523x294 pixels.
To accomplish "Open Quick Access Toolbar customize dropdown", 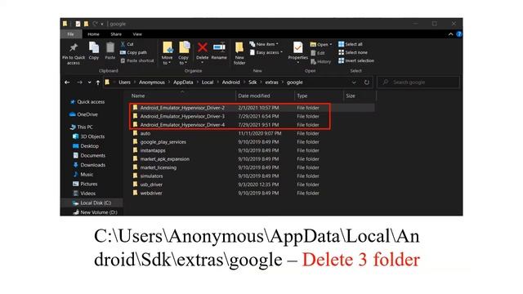I will tap(102, 24).
